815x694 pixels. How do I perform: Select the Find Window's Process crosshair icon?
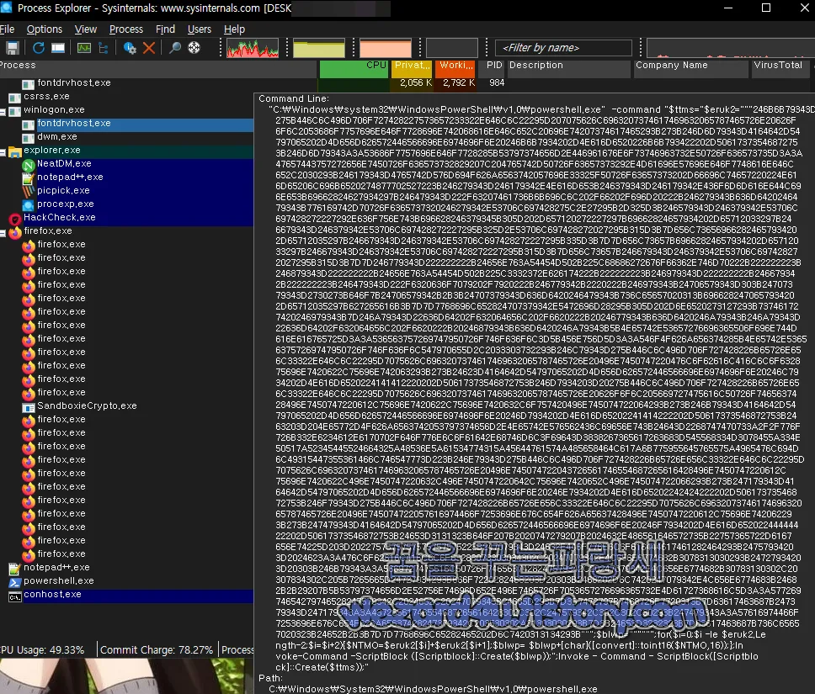coord(194,47)
